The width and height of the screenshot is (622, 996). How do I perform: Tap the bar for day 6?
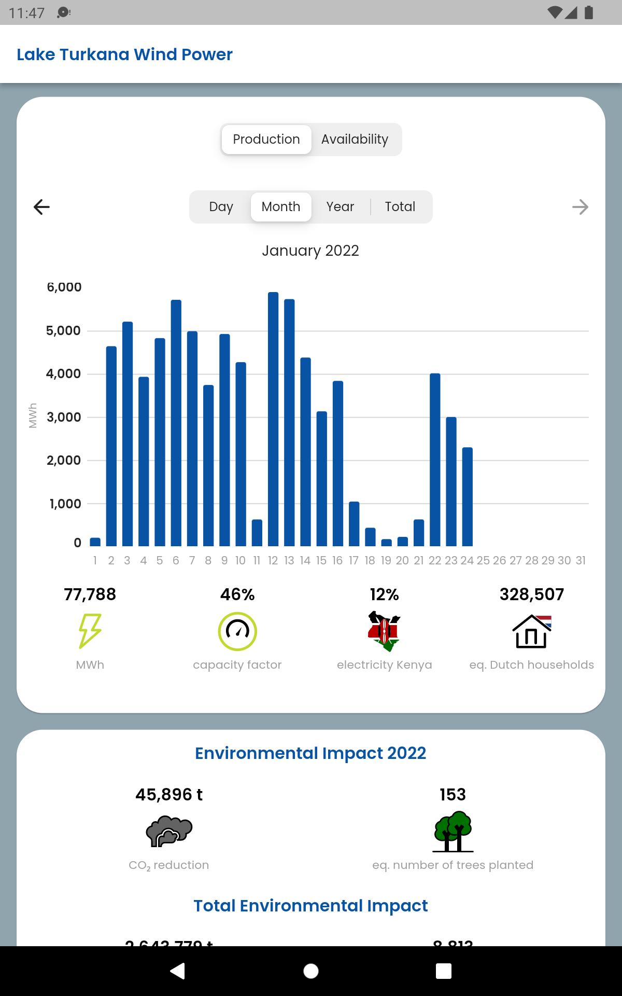pyautogui.click(x=176, y=423)
